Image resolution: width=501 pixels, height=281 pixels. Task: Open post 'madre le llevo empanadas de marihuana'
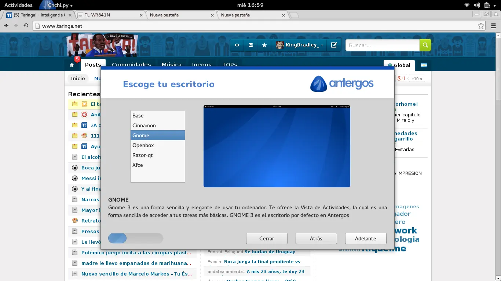tap(136, 263)
